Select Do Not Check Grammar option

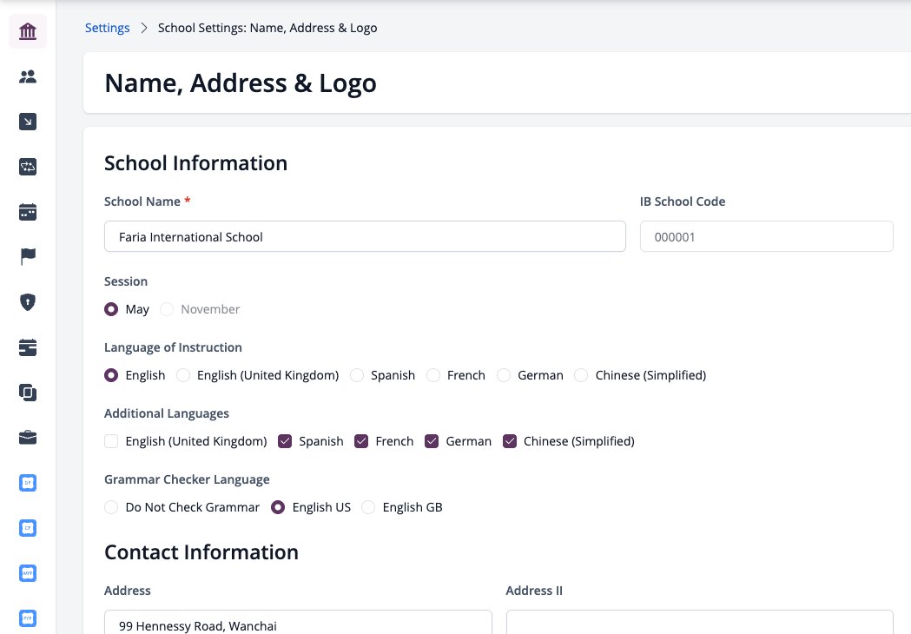tap(111, 507)
